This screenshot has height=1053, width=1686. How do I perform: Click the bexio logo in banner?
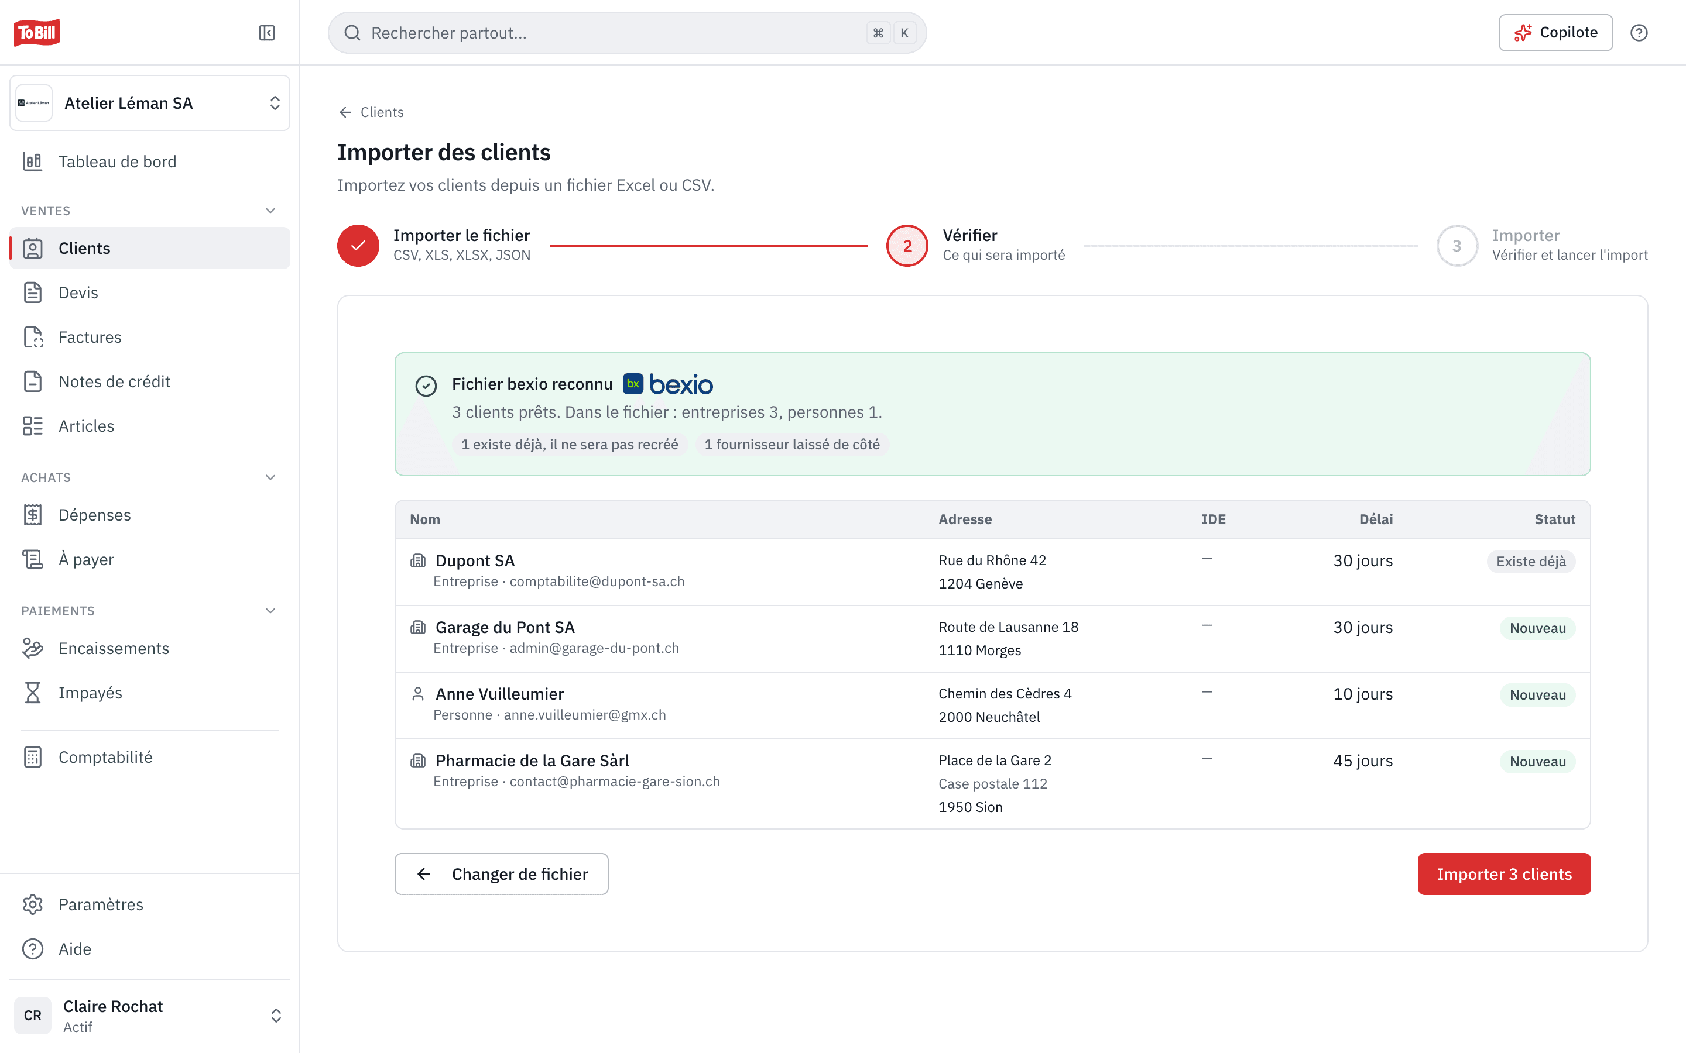(x=667, y=384)
